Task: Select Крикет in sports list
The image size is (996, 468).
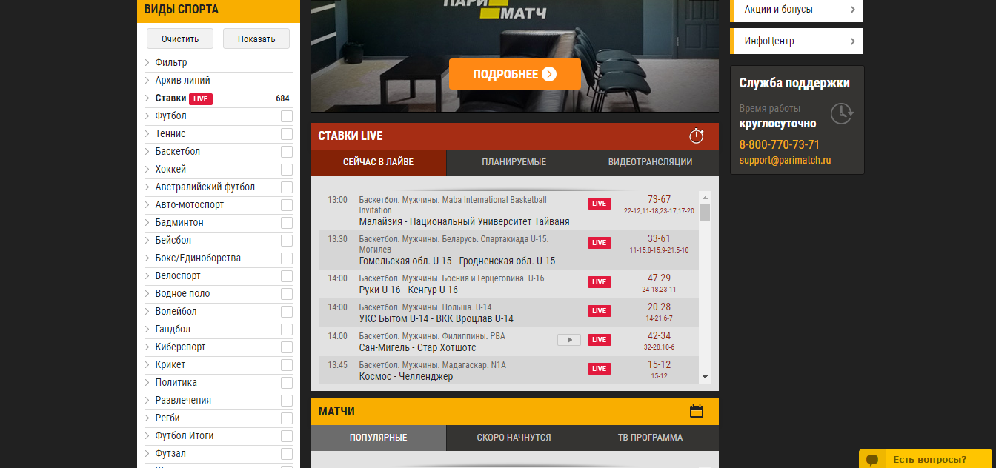Action: coord(170,365)
